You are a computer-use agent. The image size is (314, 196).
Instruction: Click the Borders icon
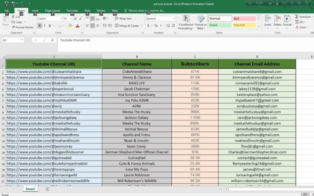coord(60,26)
